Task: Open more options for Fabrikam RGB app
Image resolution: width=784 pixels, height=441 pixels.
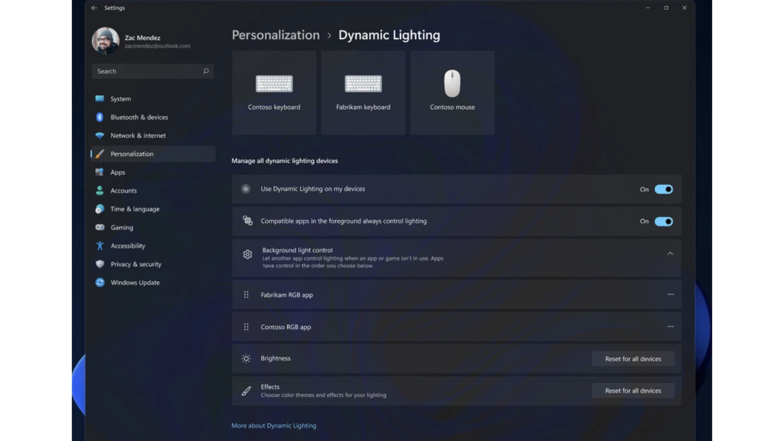Action: [670, 295]
